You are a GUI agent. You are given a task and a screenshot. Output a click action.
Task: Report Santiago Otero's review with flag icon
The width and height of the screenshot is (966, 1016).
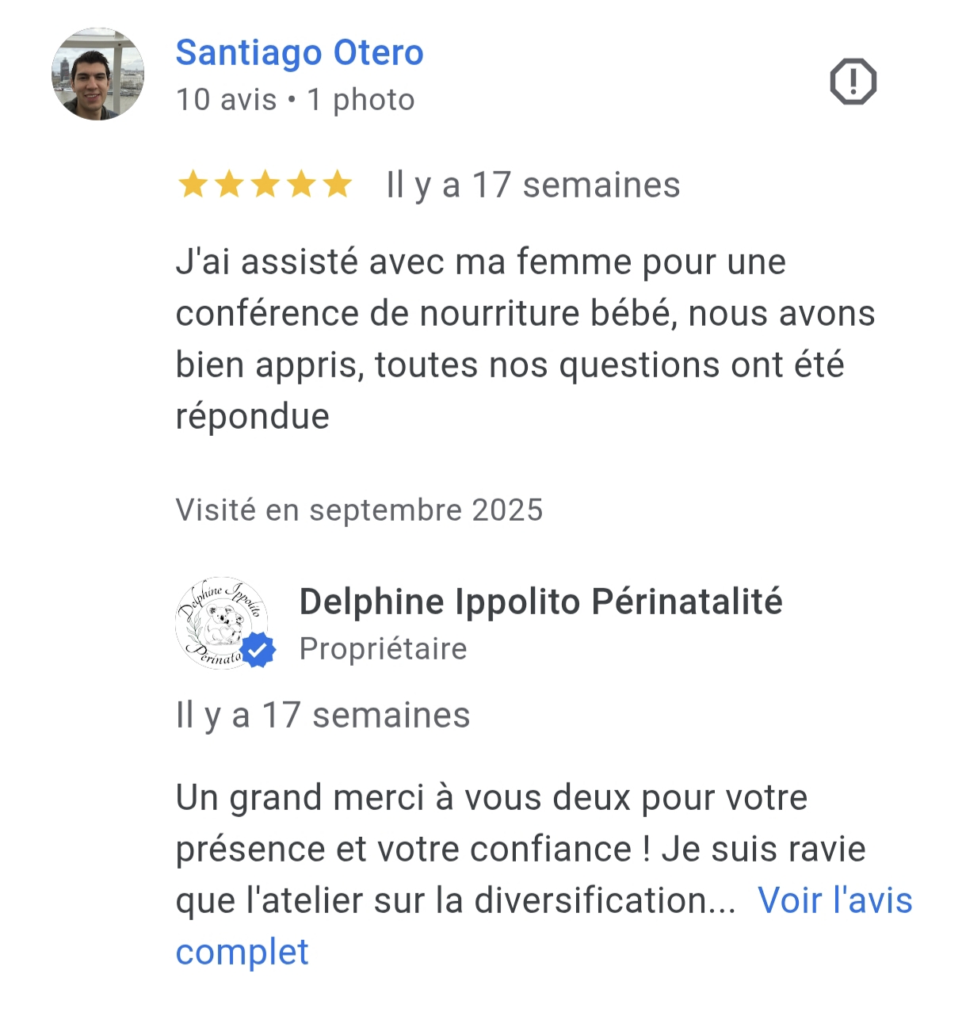click(853, 82)
